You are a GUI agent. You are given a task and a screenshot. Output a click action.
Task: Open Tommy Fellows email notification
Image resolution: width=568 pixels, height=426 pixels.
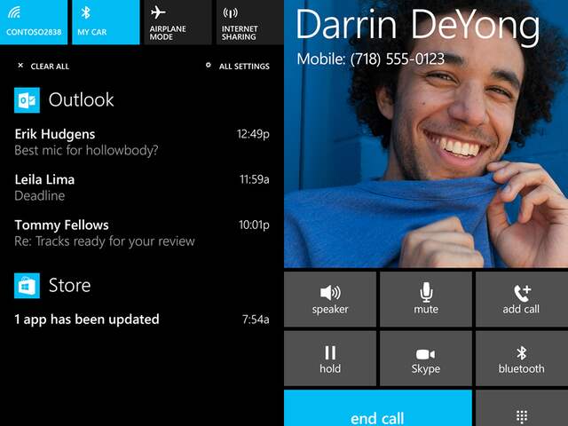tap(142, 233)
